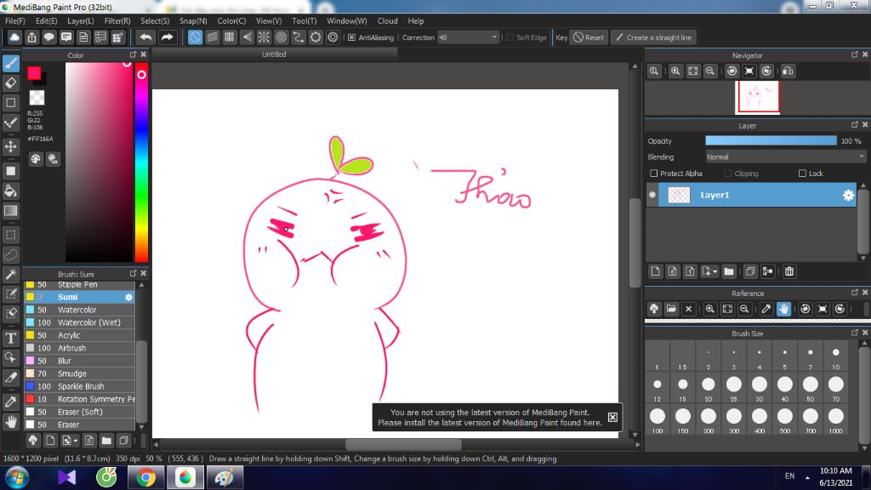The width and height of the screenshot is (871, 490).
Task: Turn snap off in the toolbar
Action: [195, 37]
